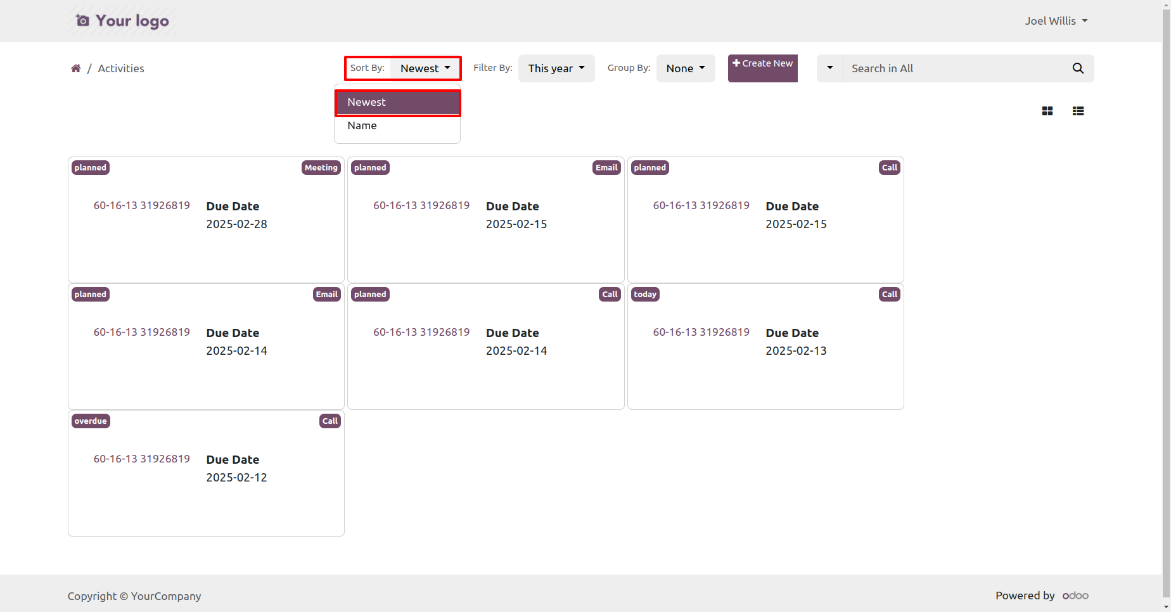Open the Group By None dropdown

pos(686,68)
